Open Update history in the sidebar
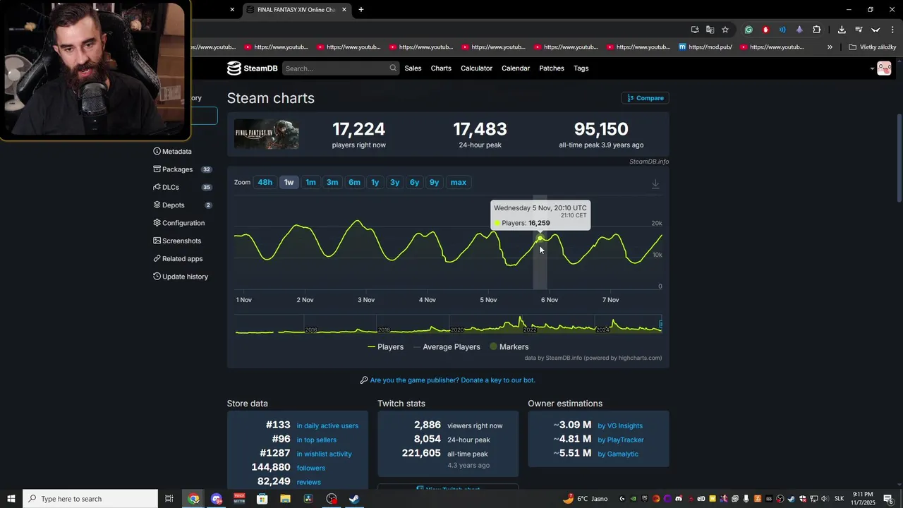This screenshot has height=508, width=903. click(181, 277)
